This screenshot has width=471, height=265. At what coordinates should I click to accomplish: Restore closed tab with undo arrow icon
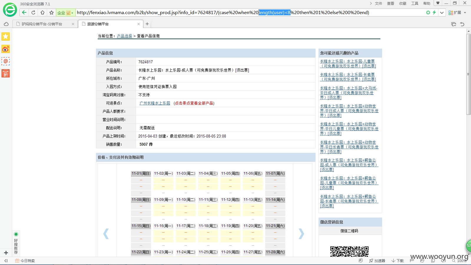462,24
